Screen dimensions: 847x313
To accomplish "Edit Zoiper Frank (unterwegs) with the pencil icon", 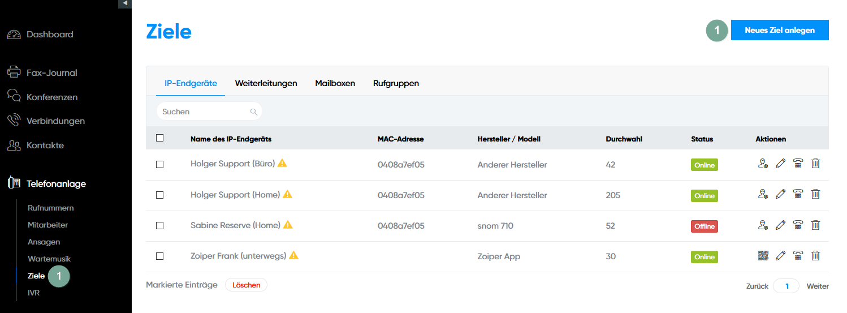I will (781, 255).
